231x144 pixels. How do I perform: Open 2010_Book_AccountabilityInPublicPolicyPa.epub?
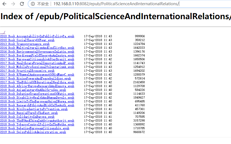(x=37, y=36)
